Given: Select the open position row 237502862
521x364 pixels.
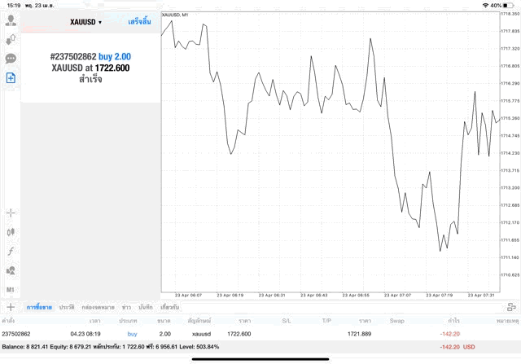Looking at the screenshot, I should (260, 334).
